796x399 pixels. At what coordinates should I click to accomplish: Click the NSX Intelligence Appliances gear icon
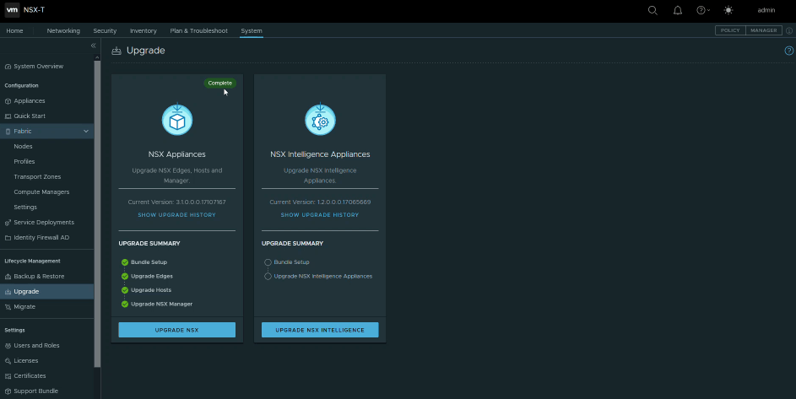pos(320,121)
